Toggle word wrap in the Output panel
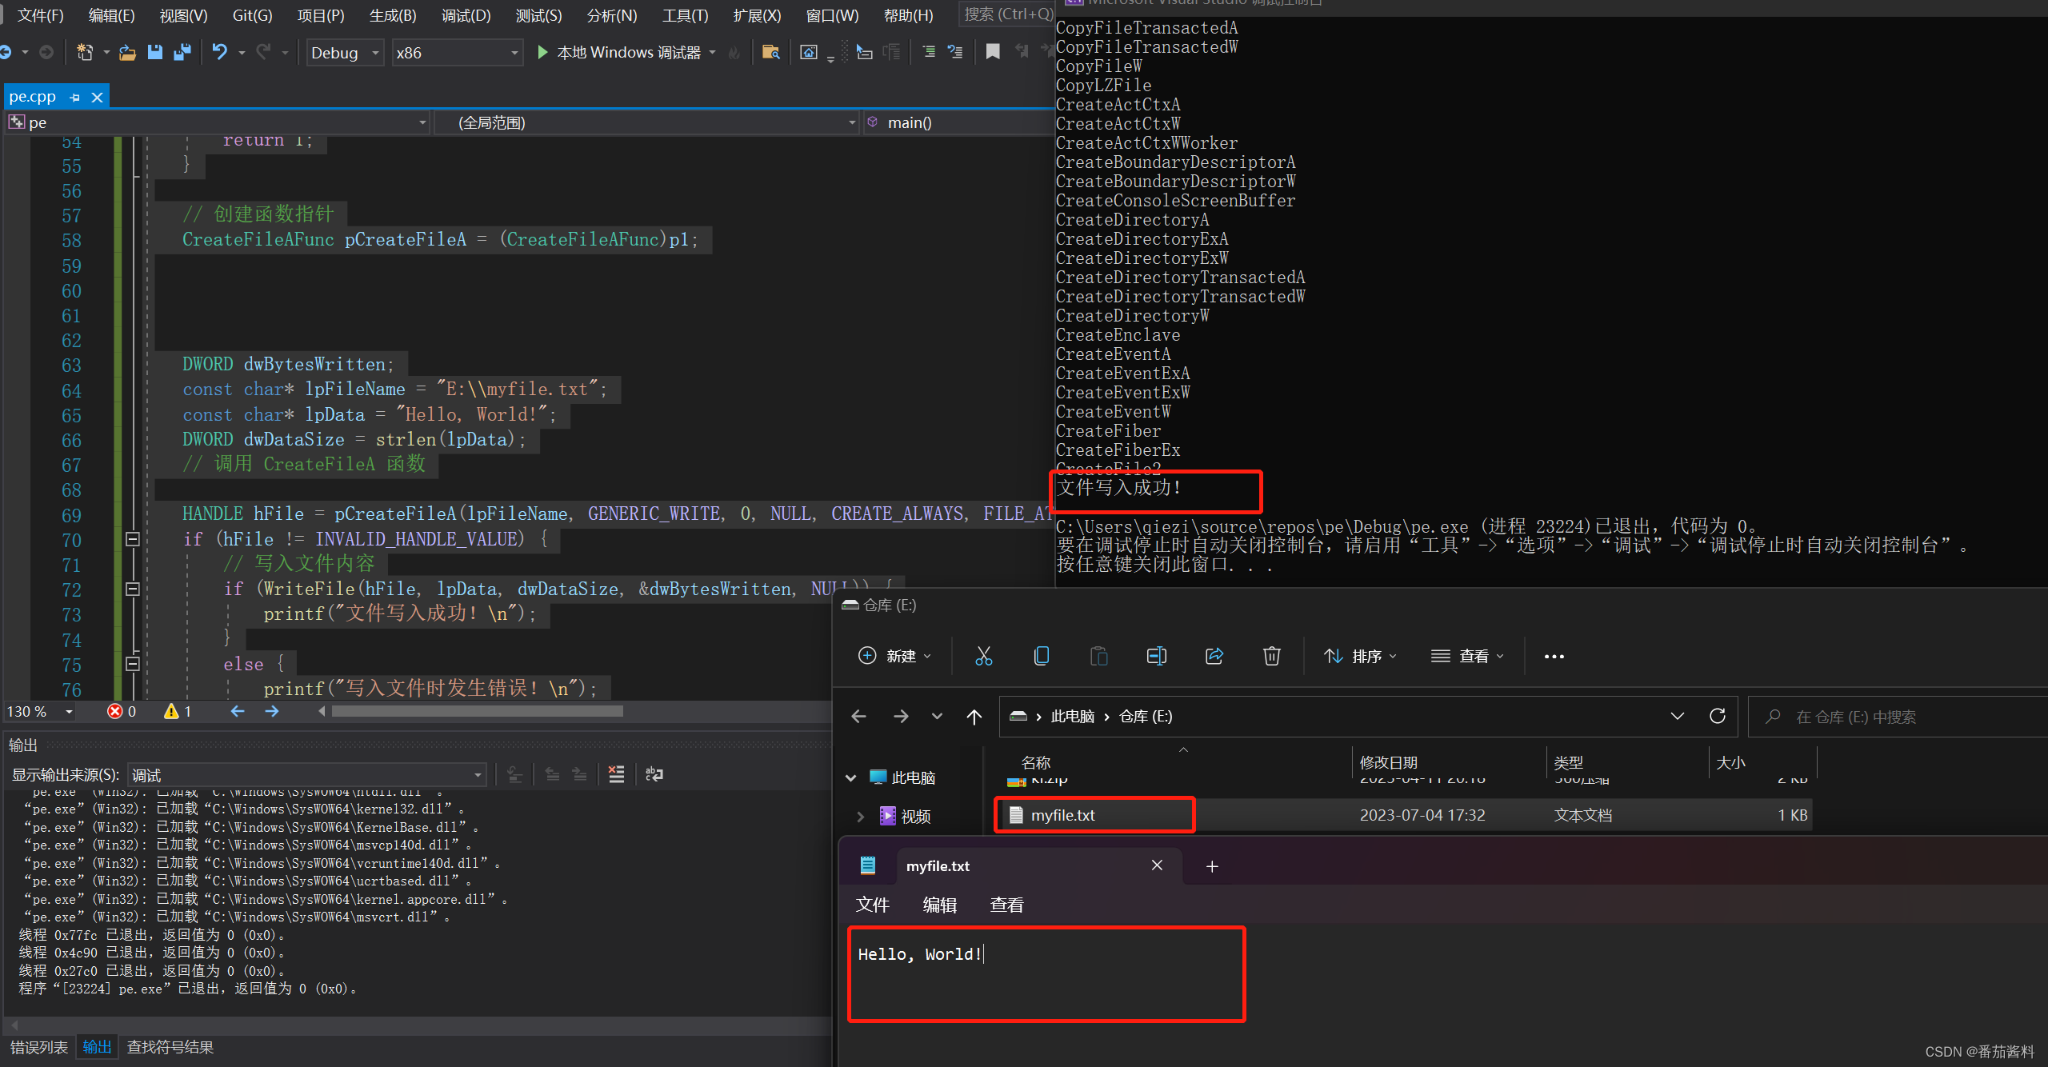The height and width of the screenshot is (1067, 2048). (x=654, y=774)
